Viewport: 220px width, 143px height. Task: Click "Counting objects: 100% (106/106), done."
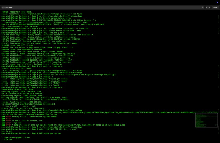click(x=22, y=91)
